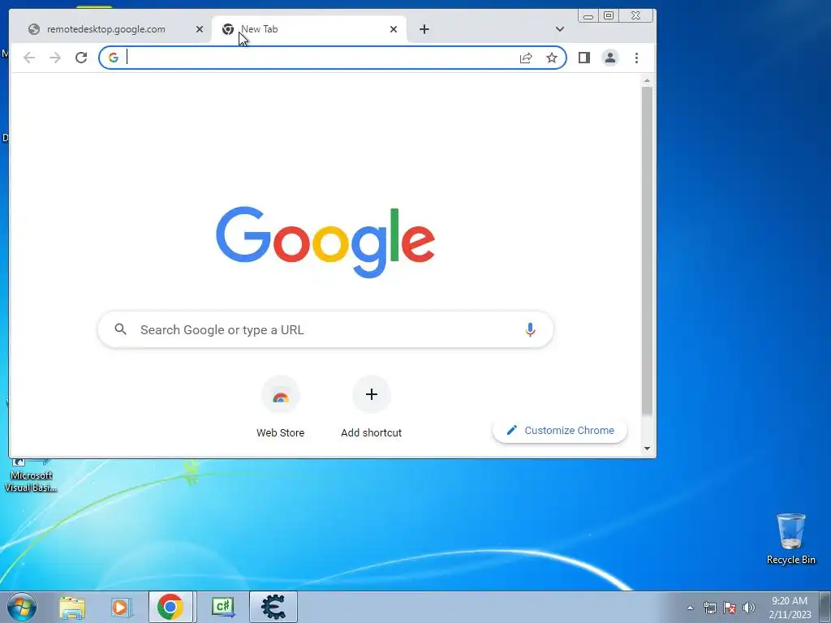Open the Cheat Engine taskbar icon
The height and width of the screenshot is (623, 831).
coord(273,607)
